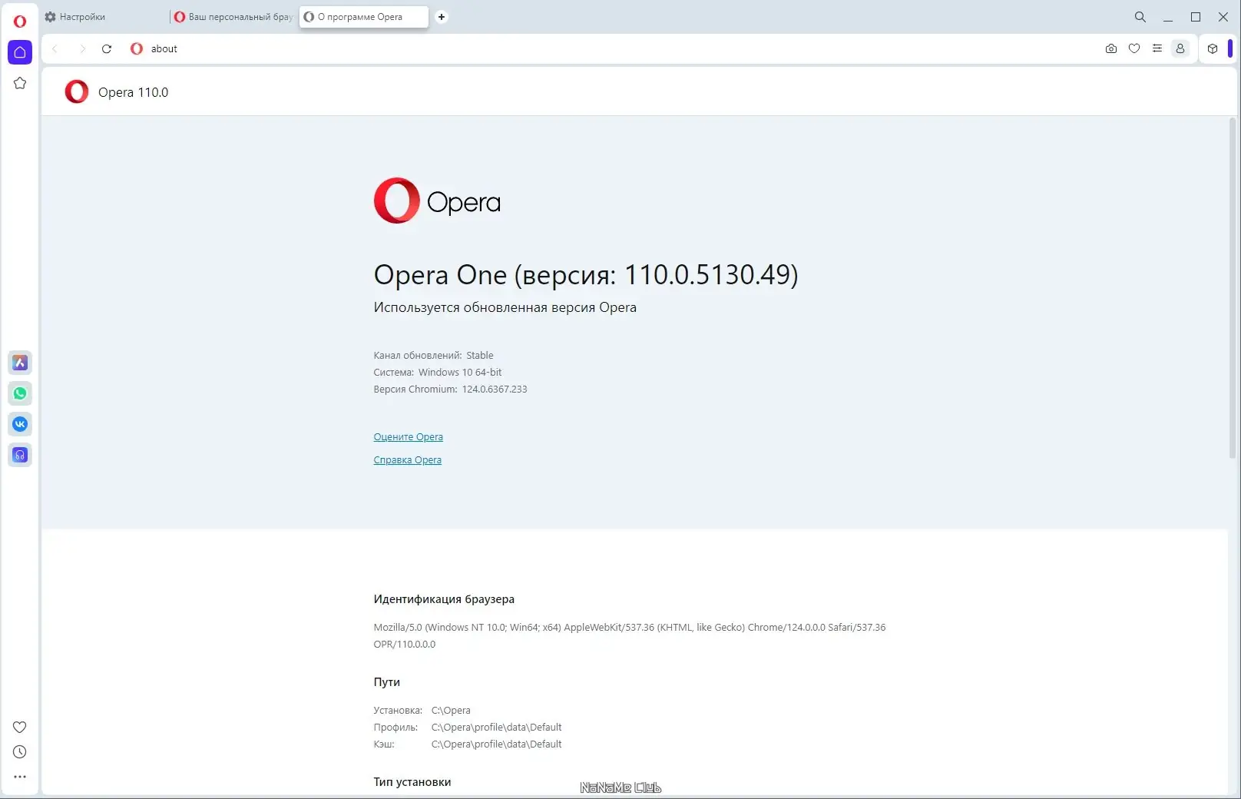This screenshot has height=799, width=1241.
Task: Click the 'Идентификация браузера' heading
Action: point(444,599)
